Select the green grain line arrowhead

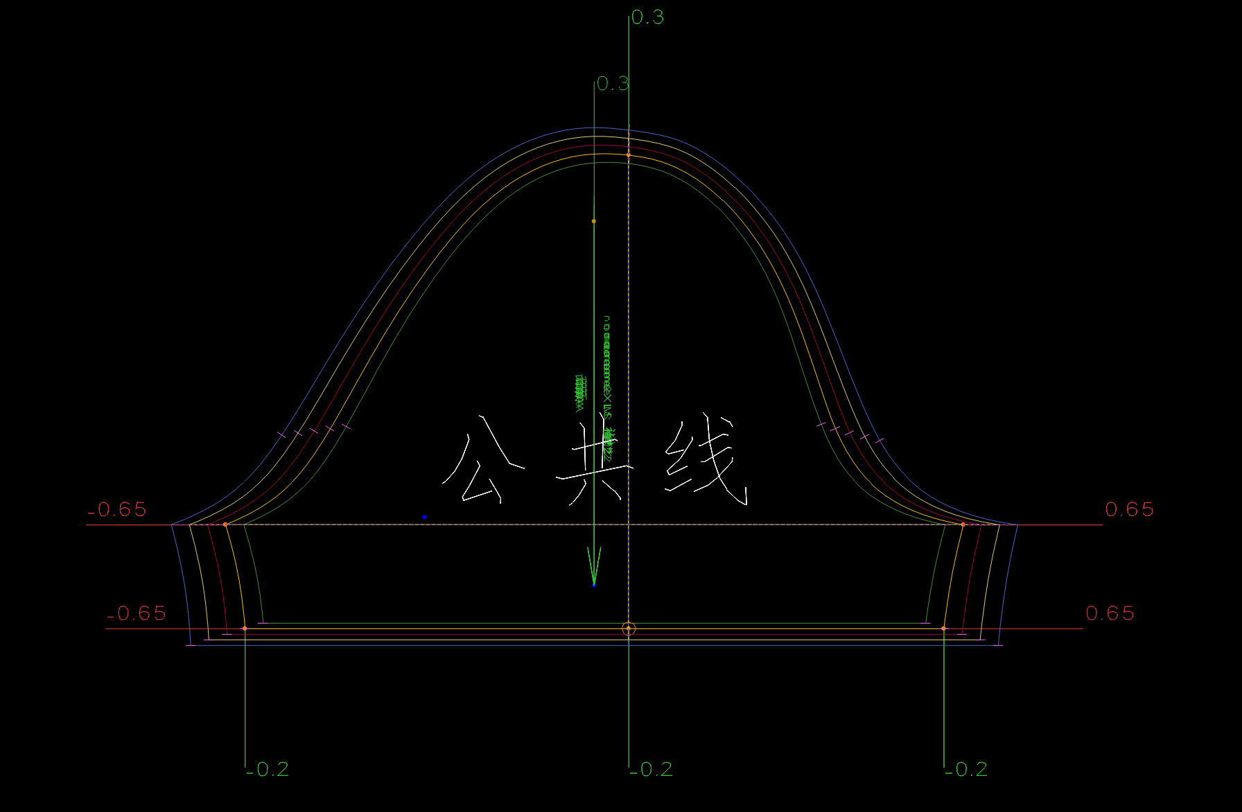(x=594, y=565)
